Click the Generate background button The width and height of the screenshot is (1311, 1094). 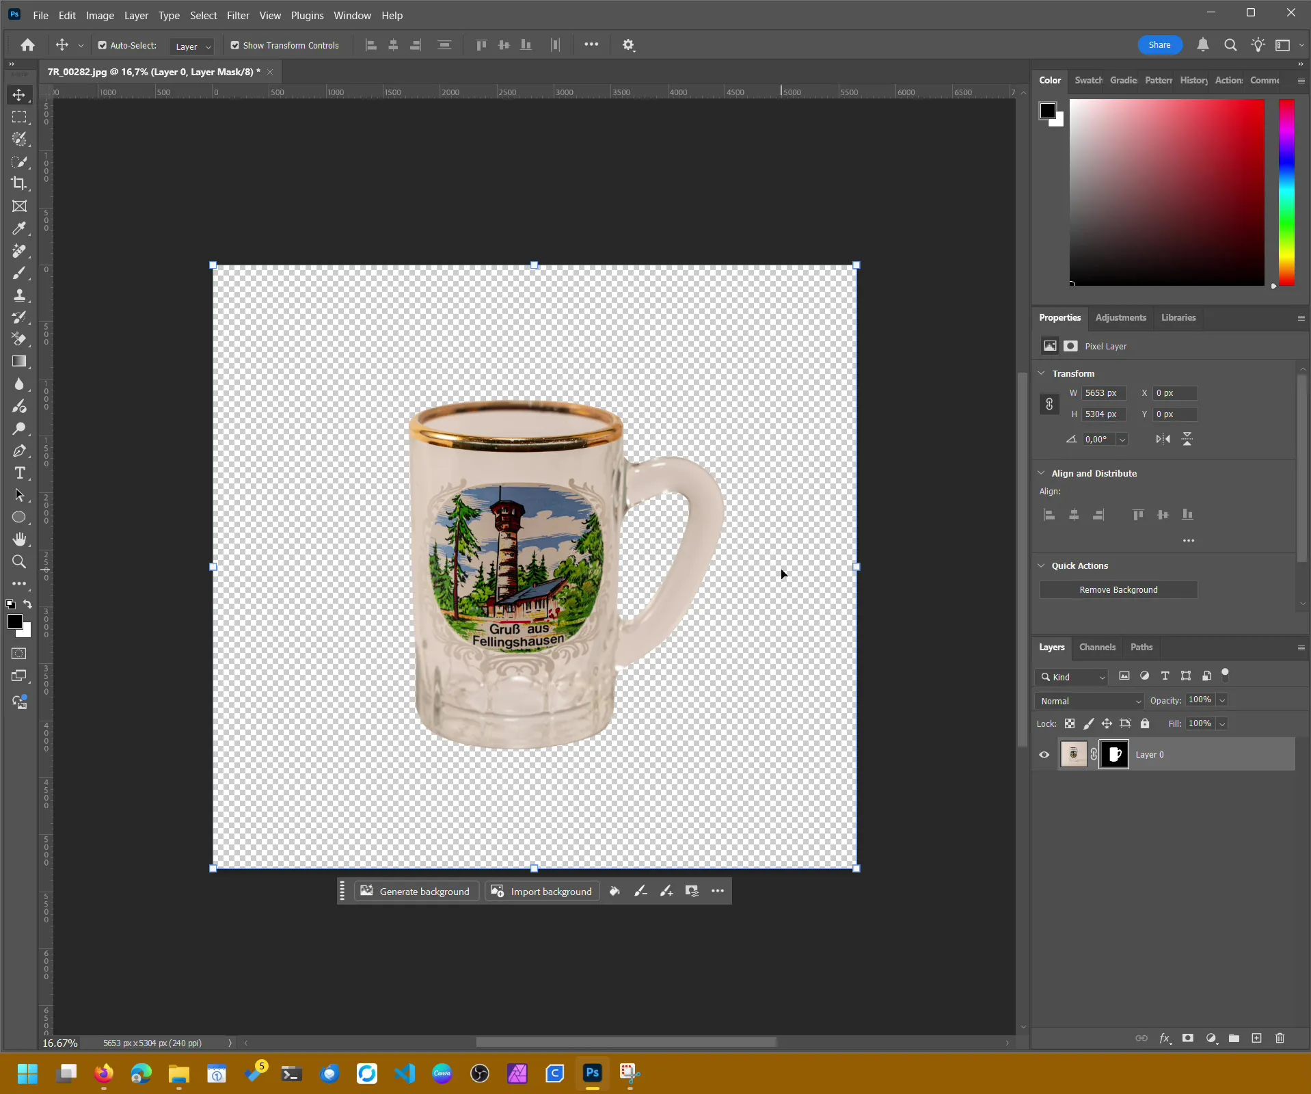coord(416,891)
